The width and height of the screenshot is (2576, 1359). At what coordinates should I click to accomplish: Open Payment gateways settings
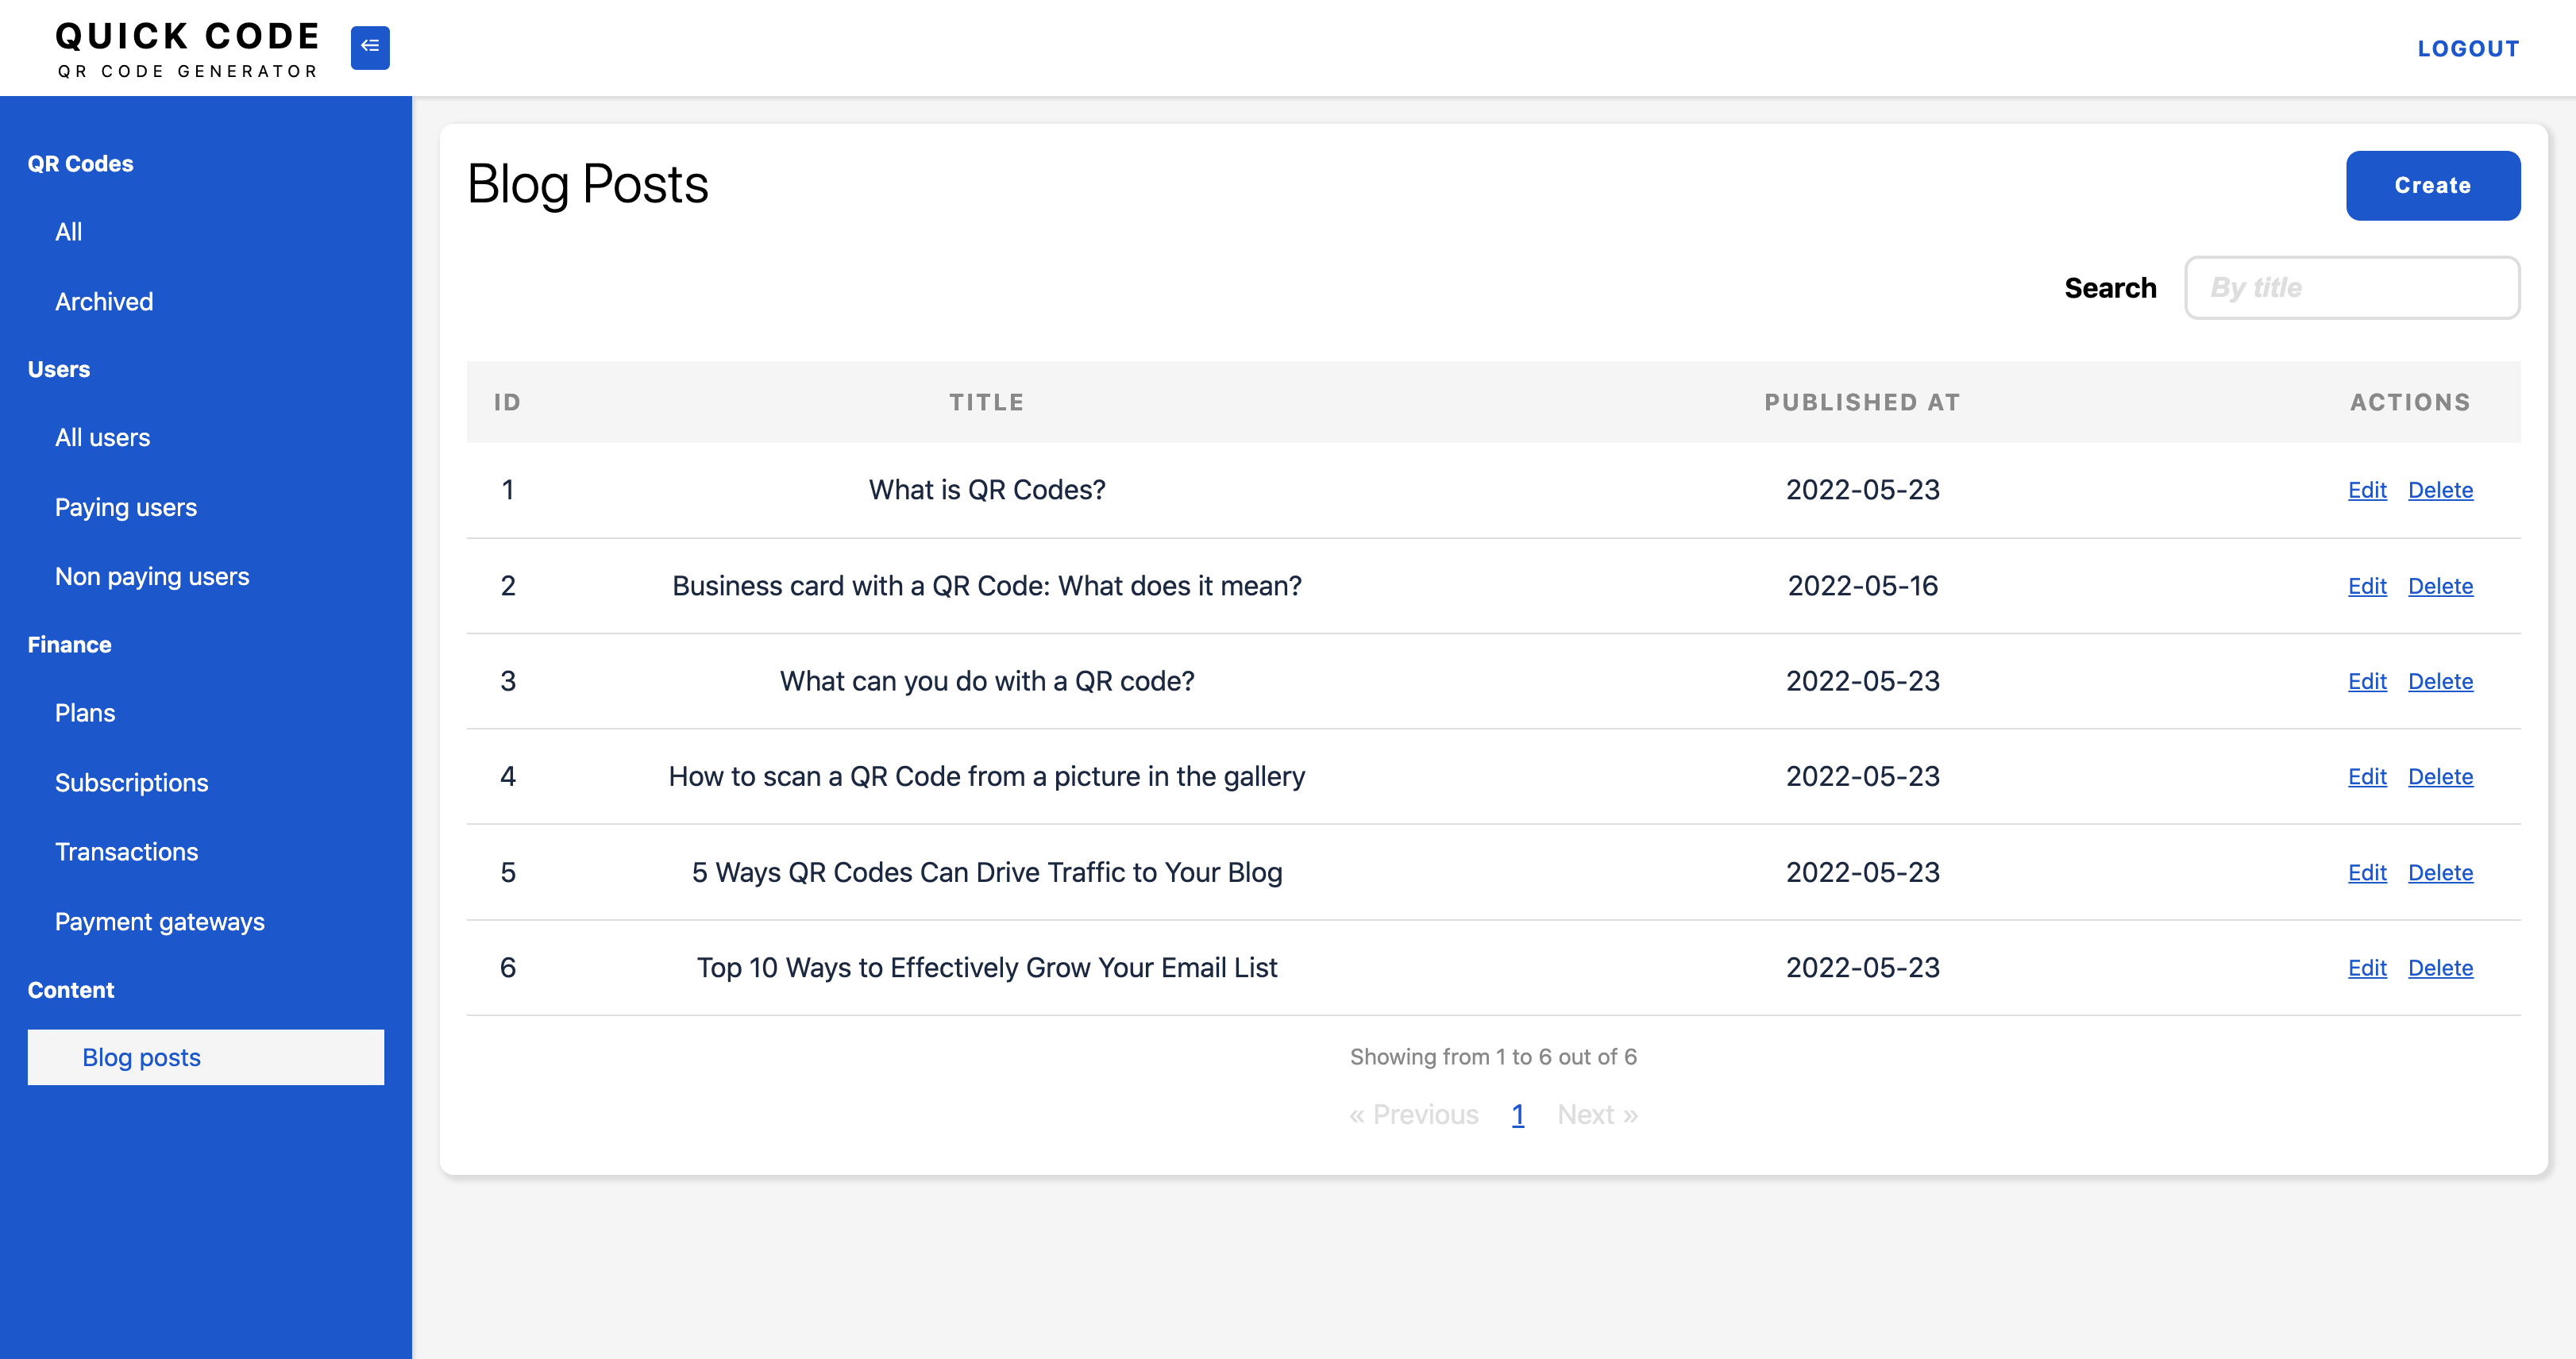point(160,922)
